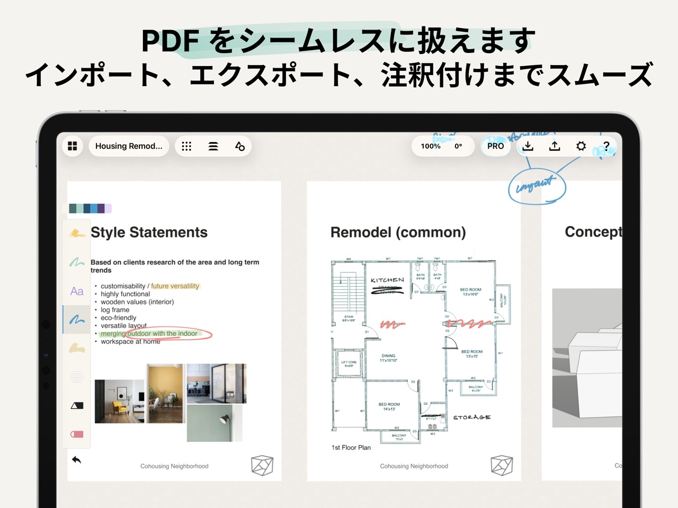The width and height of the screenshot is (678, 508).
Task: Click the 'highly functional' bullet
Action: [125, 294]
